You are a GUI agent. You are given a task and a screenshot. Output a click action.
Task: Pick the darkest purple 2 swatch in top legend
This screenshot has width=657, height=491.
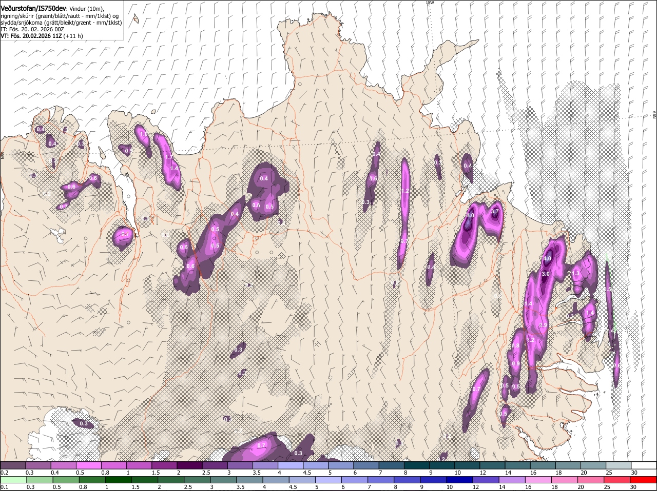point(189,465)
